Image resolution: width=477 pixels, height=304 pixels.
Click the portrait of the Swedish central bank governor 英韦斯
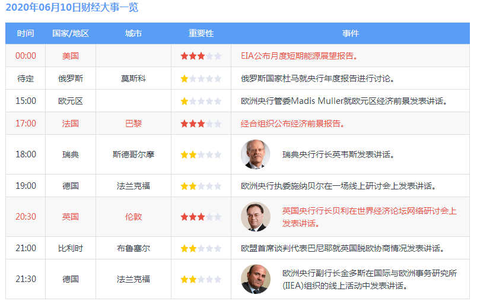[256, 154]
